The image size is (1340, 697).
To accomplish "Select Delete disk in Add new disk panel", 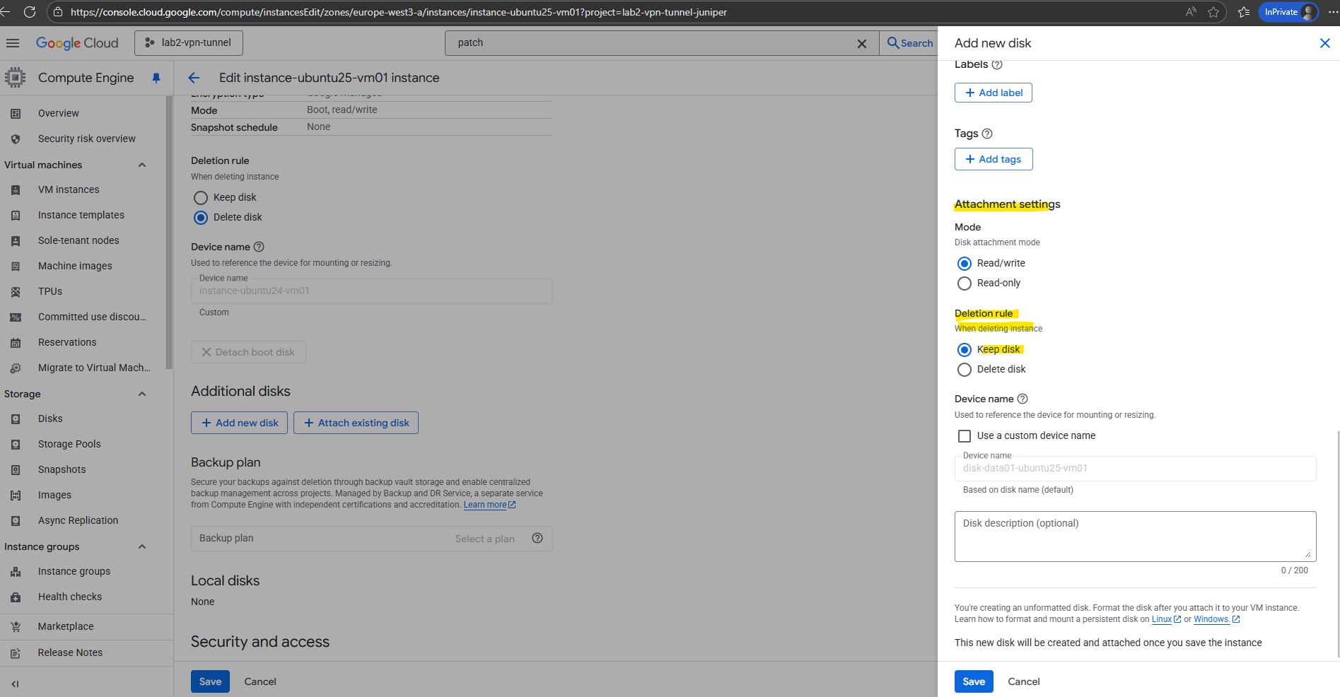I will point(965,369).
